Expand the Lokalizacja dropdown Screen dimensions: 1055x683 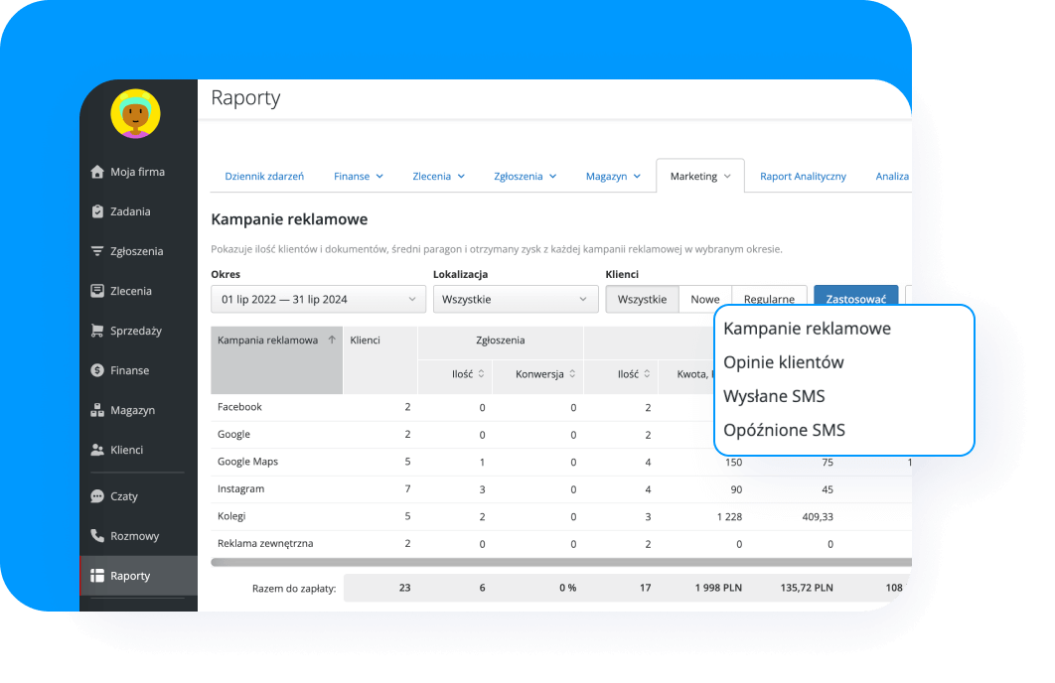coord(515,299)
